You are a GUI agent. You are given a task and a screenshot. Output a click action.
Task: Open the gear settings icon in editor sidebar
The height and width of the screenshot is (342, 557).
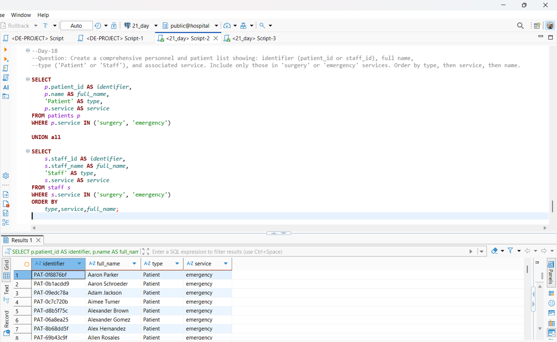point(6,176)
